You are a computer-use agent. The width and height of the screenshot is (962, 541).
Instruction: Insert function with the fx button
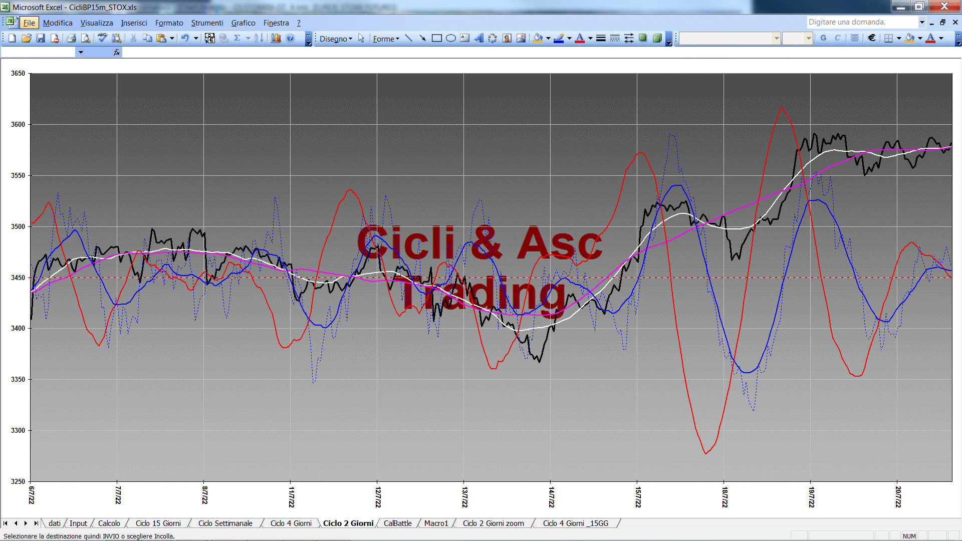(117, 52)
